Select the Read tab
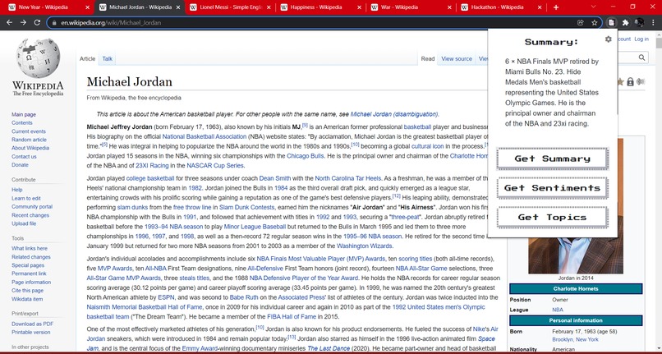662x354 pixels. pos(428,58)
